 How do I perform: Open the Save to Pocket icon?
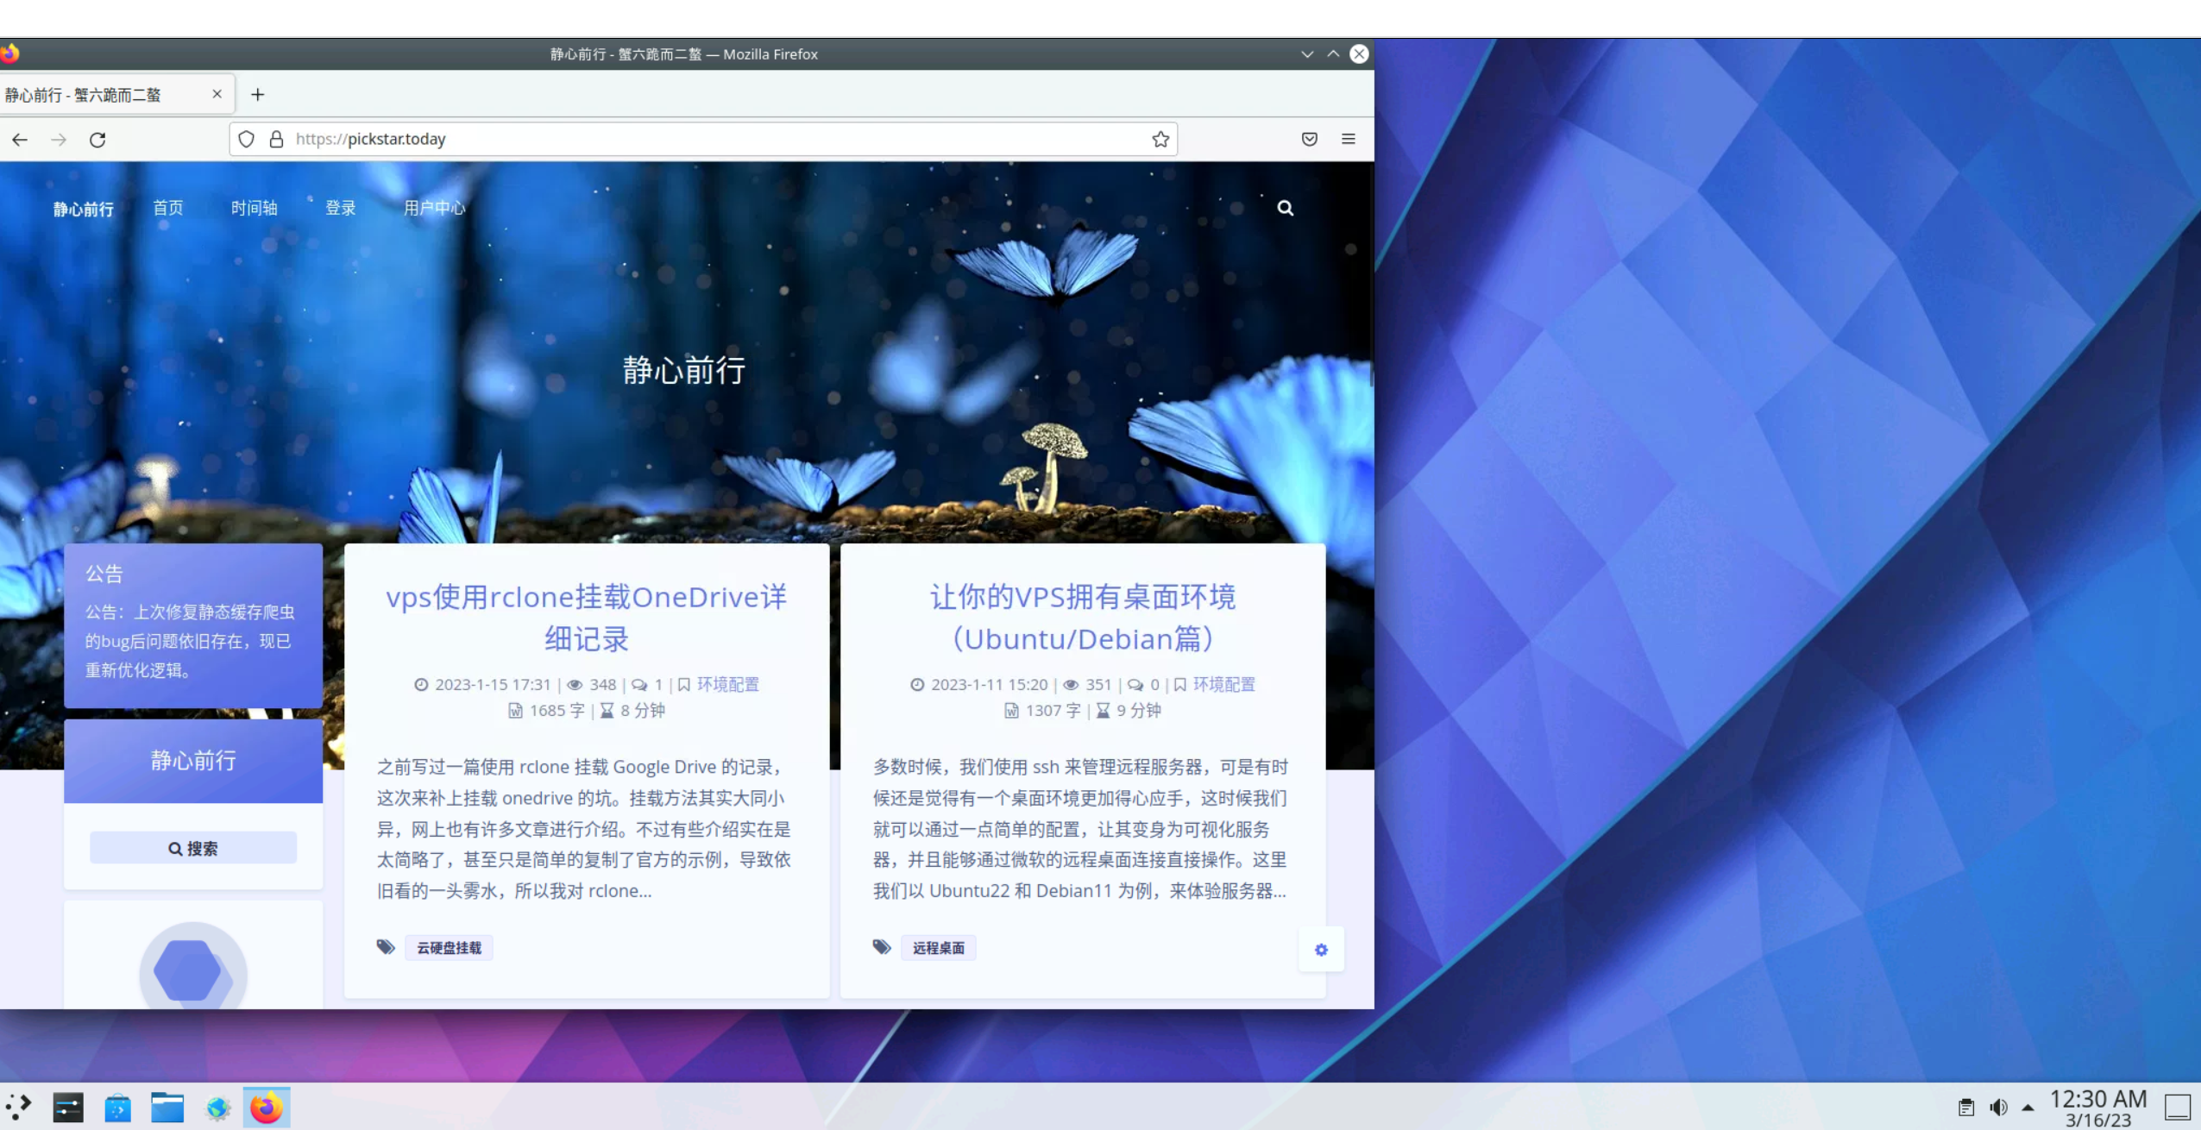tap(1309, 139)
